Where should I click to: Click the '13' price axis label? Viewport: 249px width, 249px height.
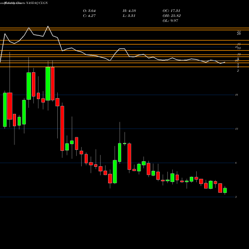237,129
